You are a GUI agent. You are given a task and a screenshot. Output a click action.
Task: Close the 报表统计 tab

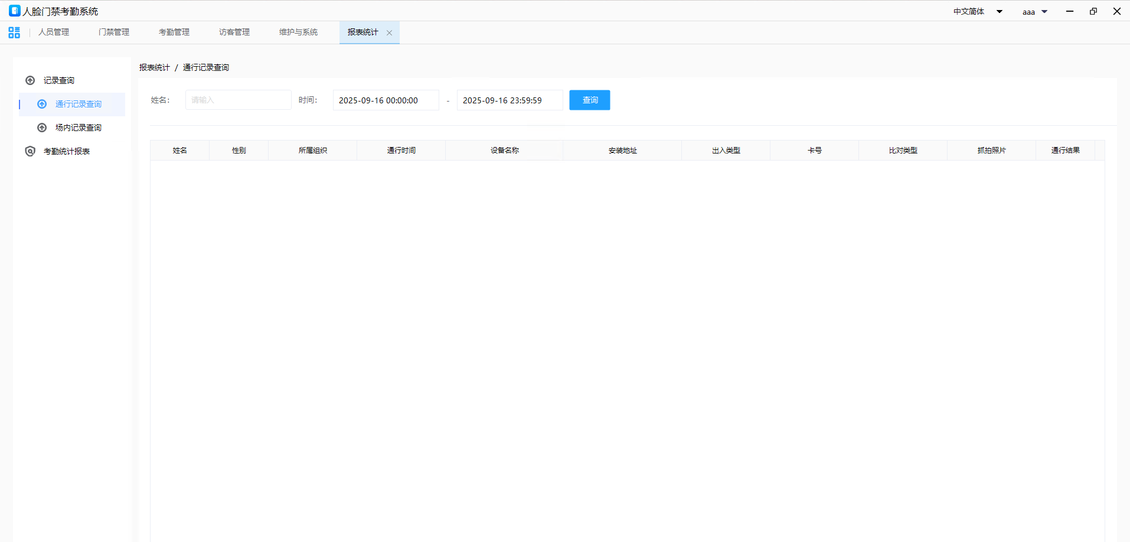coord(389,33)
